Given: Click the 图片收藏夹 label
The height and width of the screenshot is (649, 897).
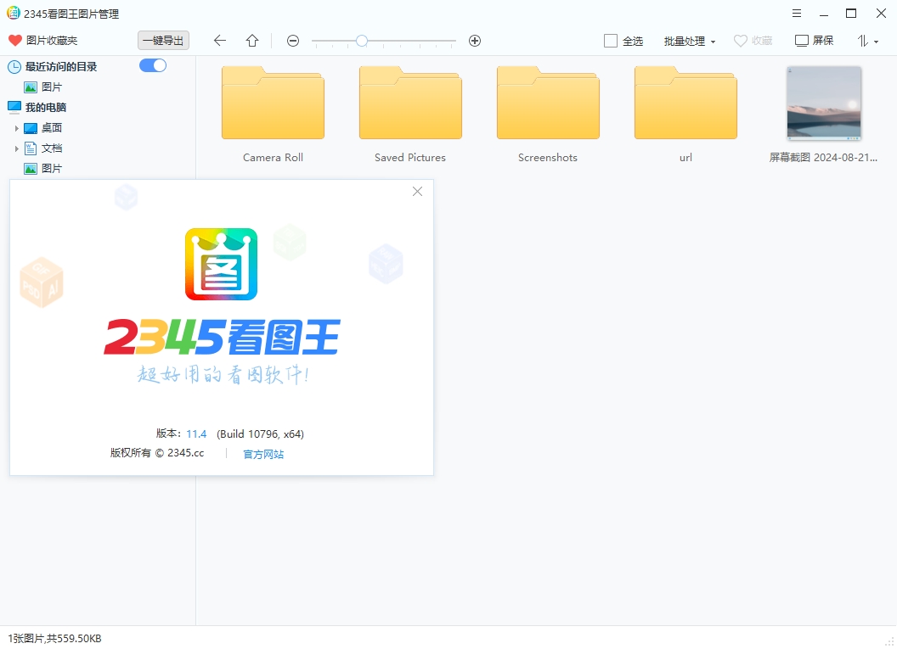Looking at the screenshot, I should tap(52, 41).
